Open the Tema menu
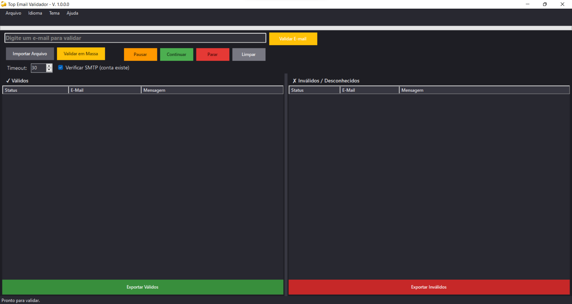The image size is (572, 304). click(54, 13)
